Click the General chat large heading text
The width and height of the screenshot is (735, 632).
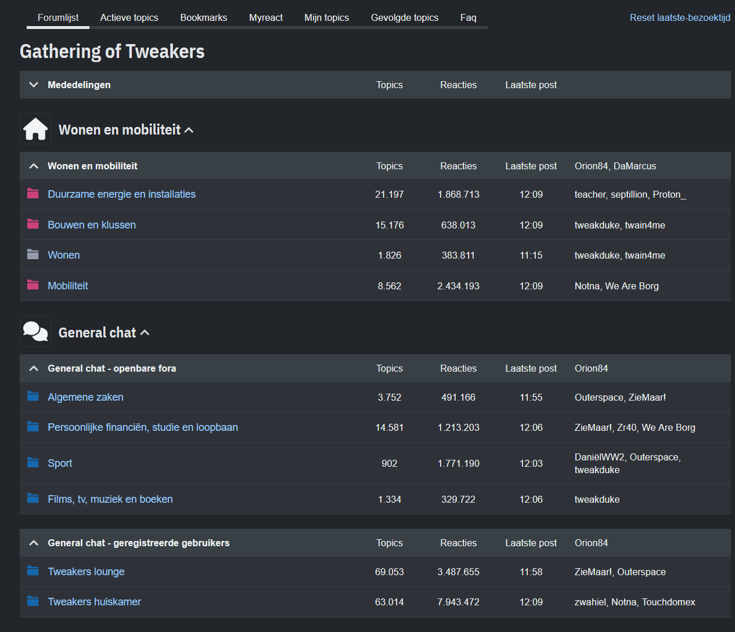[x=97, y=333]
